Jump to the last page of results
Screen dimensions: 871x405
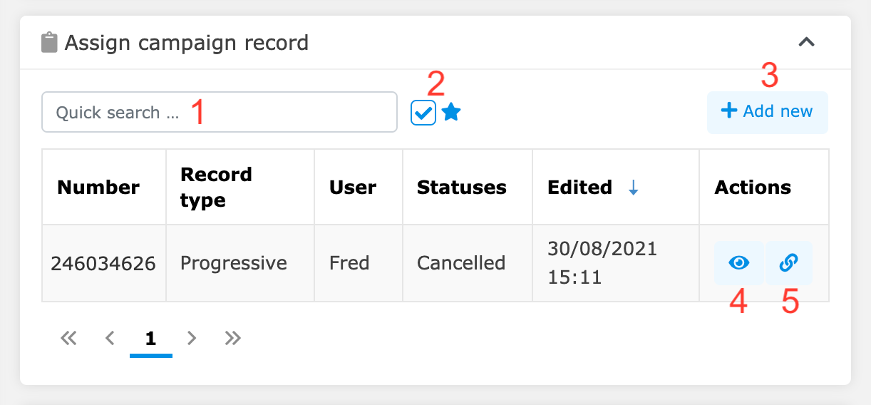click(232, 338)
